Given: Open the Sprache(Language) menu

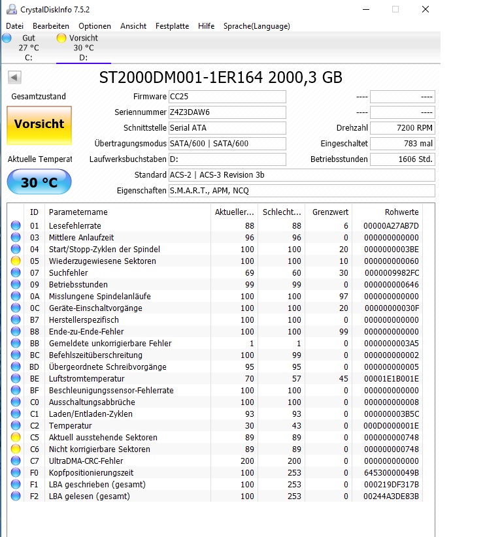Looking at the screenshot, I should click(257, 26).
